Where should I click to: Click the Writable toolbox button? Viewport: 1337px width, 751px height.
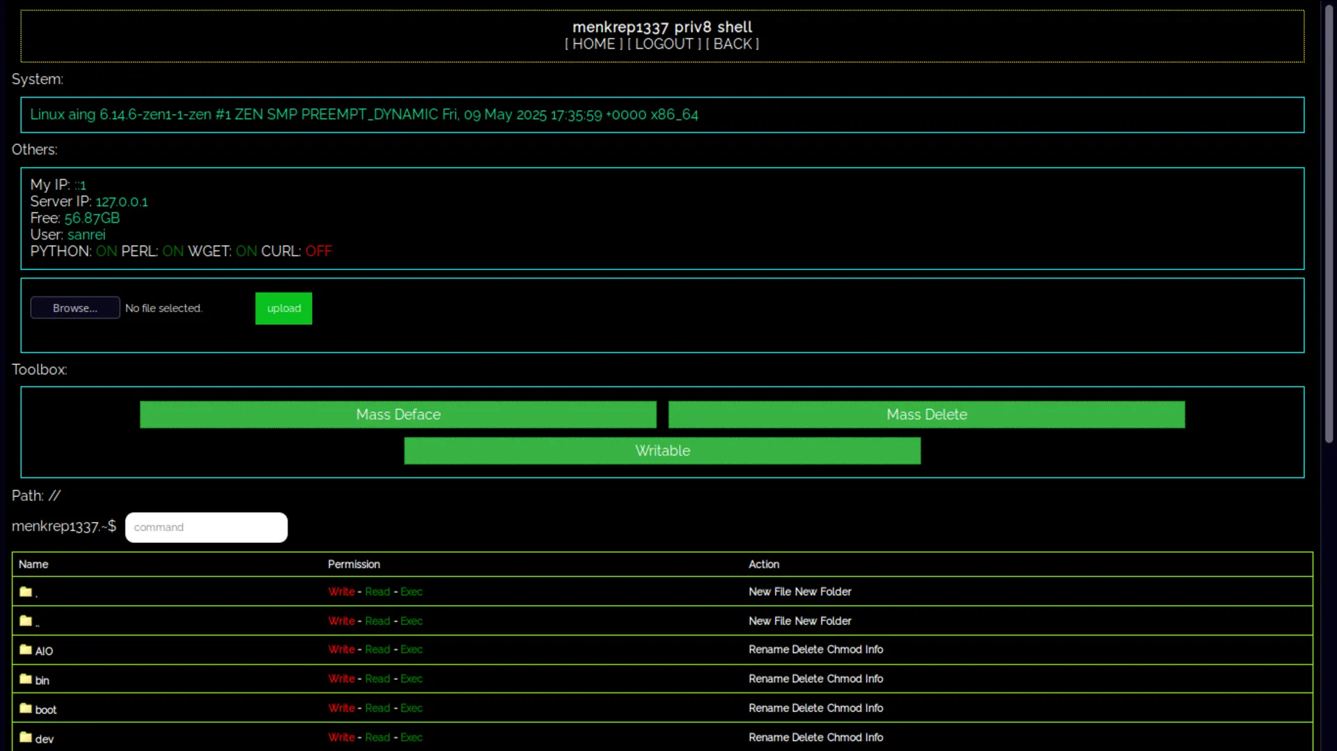662,451
